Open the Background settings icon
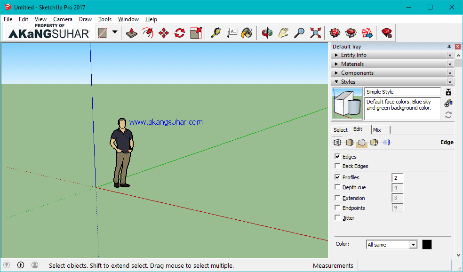Viewport: 463px width, 272px height. click(362, 143)
